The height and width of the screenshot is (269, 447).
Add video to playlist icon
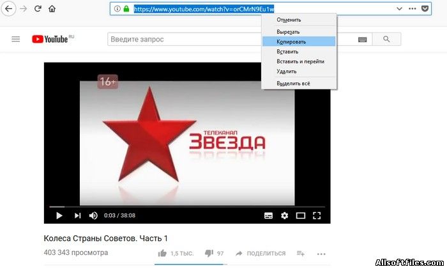point(301,253)
